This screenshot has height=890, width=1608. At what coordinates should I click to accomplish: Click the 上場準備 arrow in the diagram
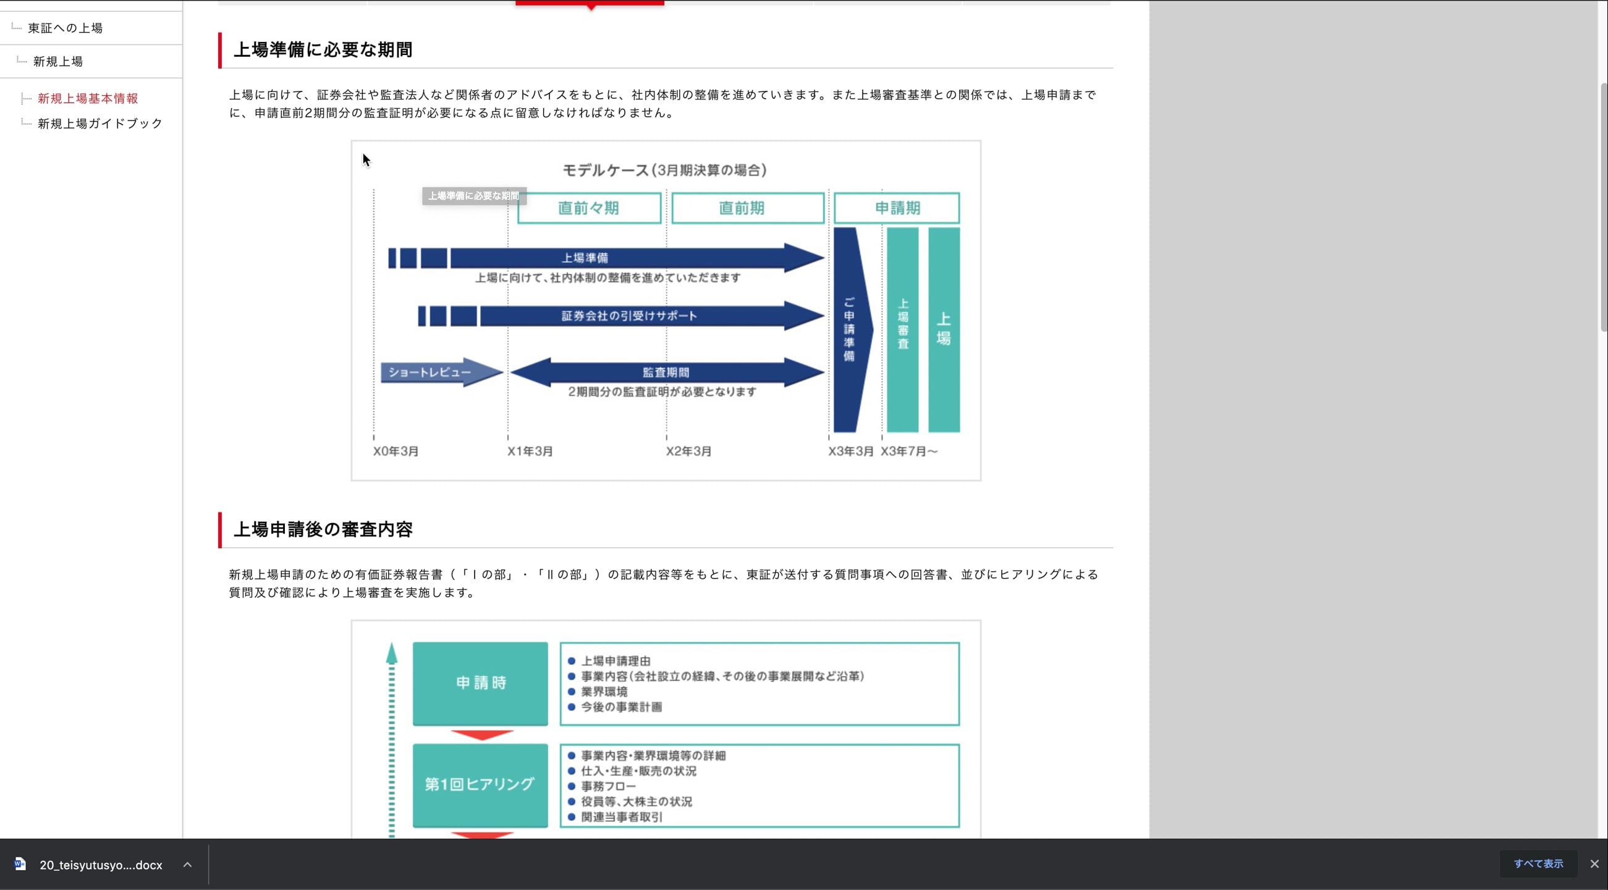(x=586, y=257)
